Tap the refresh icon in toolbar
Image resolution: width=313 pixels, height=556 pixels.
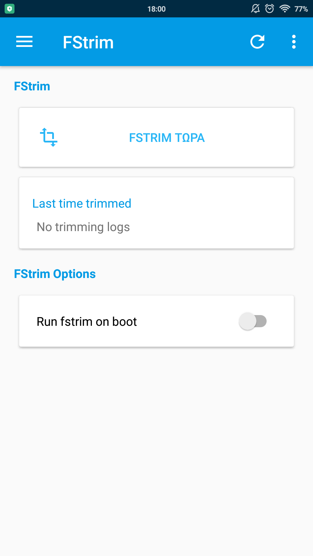(x=257, y=42)
